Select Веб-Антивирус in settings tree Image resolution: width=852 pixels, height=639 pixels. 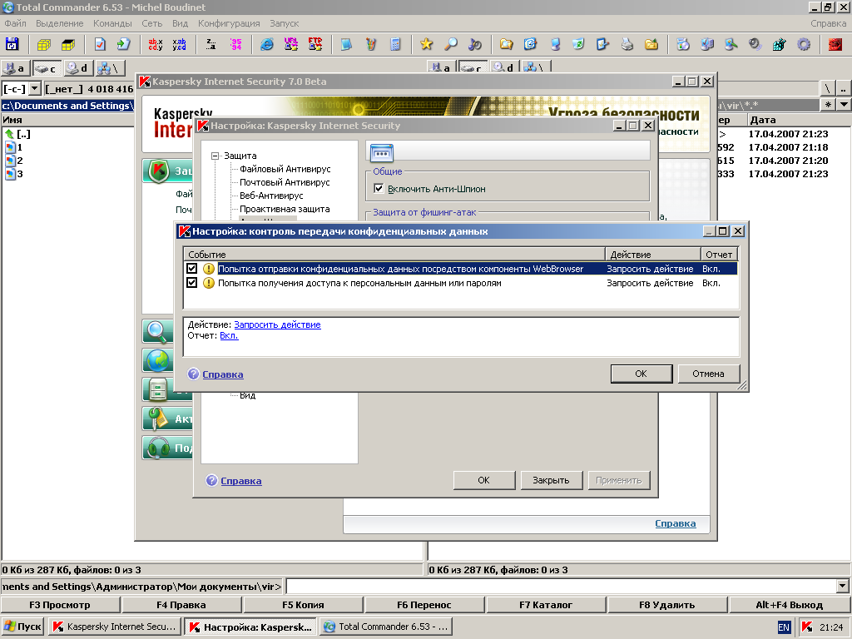pos(271,196)
